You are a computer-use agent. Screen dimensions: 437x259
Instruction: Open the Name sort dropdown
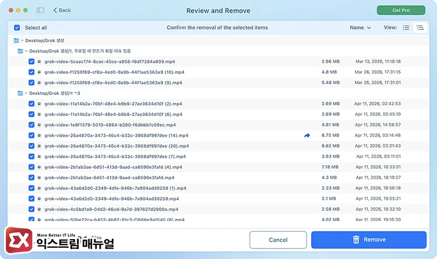pyautogui.click(x=360, y=27)
